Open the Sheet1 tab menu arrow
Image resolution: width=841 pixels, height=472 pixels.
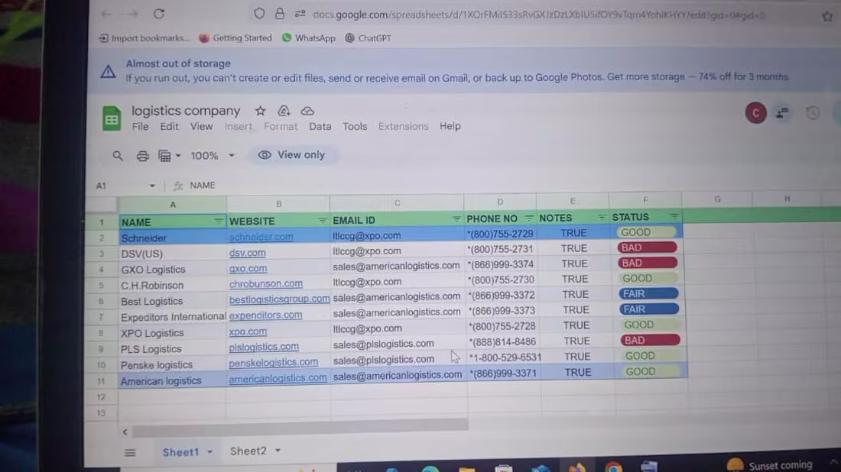coord(209,452)
